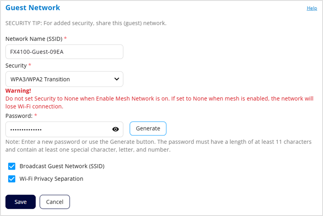The height and width of the screenshot is (216, 323).
Task: Show the password with the eye icon
Action: pyautogui.click(x=116, y=129)
